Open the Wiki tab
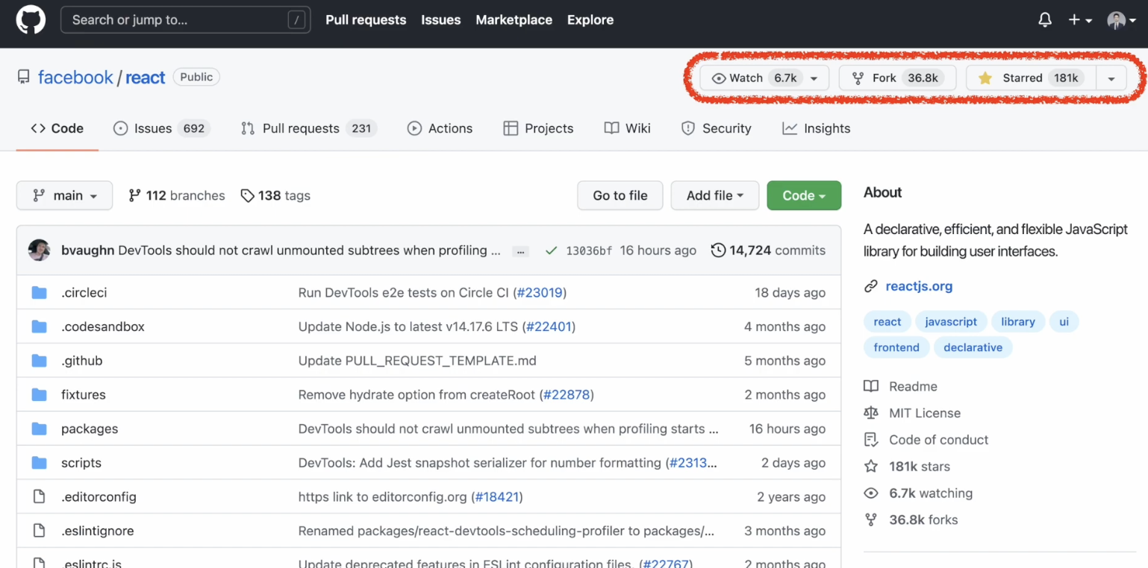The image size is (1148, 568). [628, 128]
